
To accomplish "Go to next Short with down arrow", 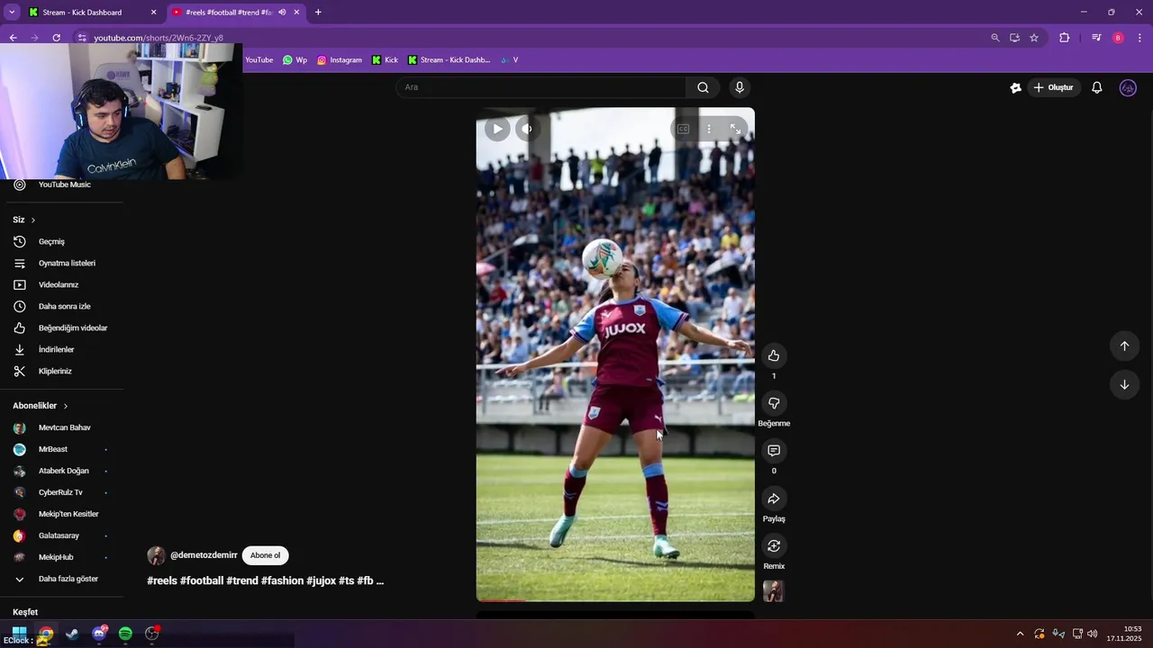I will pyautogui.click(x=1124, y=384).
